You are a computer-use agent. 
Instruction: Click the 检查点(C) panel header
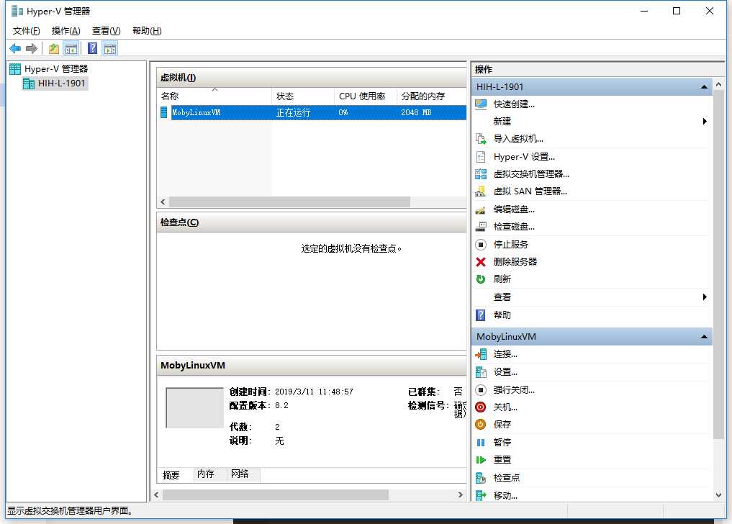[x=312, y=222]
